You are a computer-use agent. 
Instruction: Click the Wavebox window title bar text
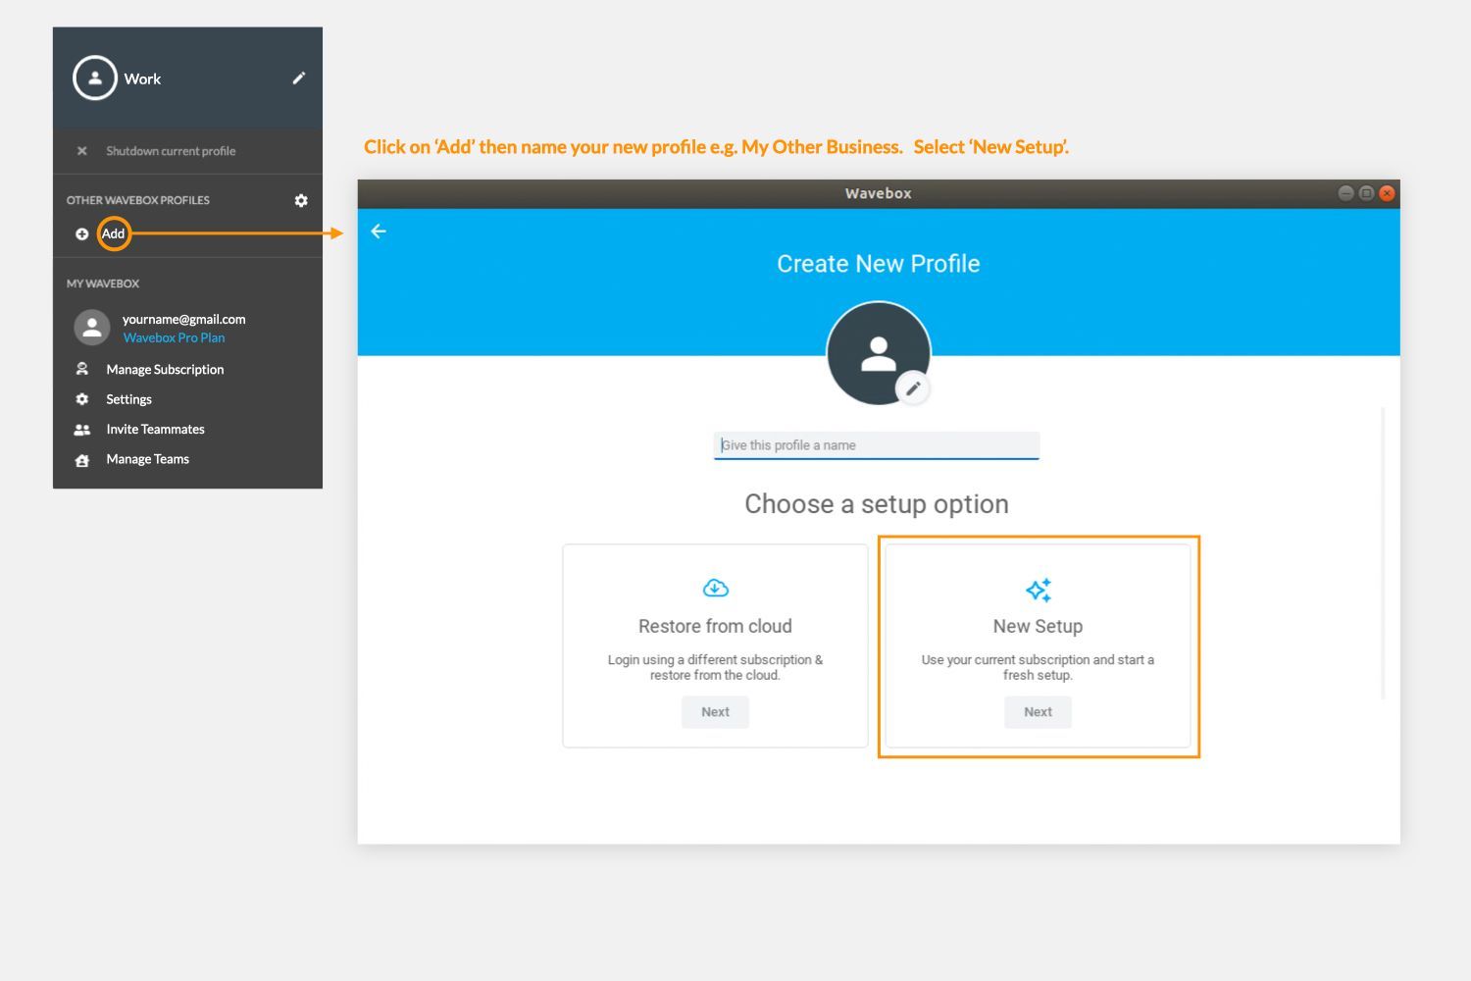click(x=879, y=193)
